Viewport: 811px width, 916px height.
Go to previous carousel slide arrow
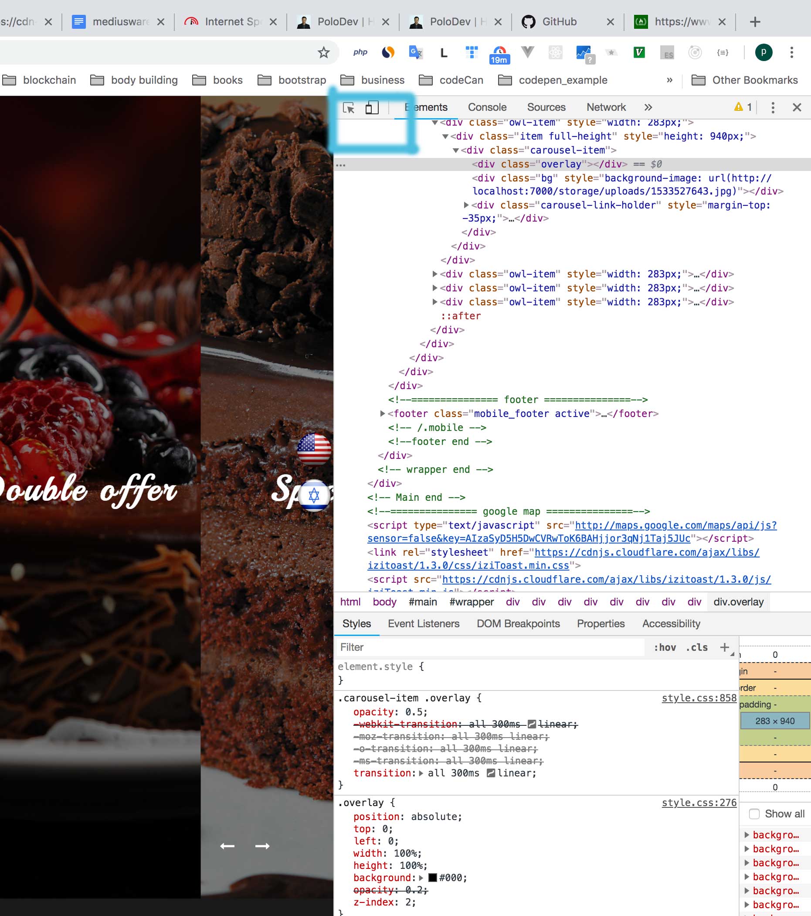[227, 846]
